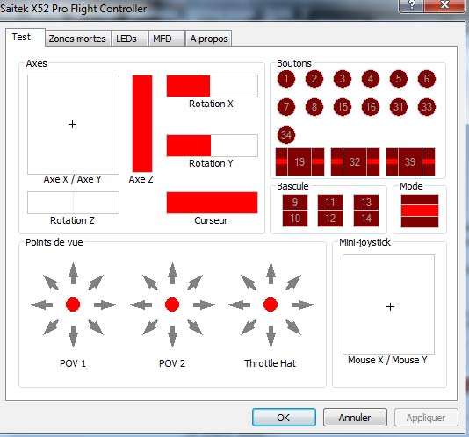Click button indicator 1
Screen dimensions: 469x437
[286, 79]
